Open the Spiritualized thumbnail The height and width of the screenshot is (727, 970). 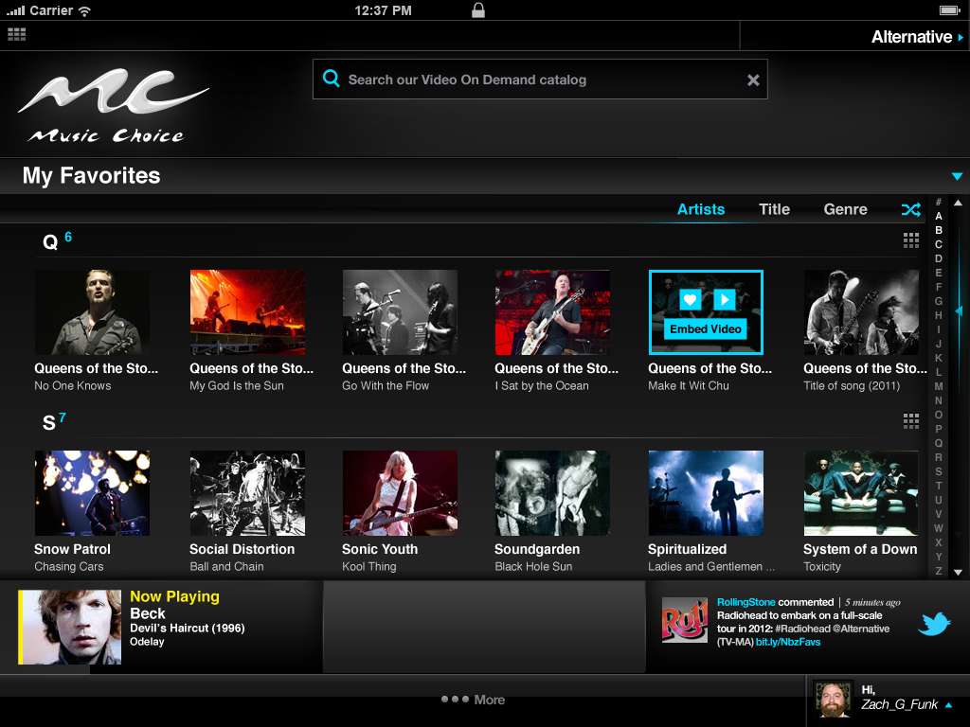coord(706,492)
